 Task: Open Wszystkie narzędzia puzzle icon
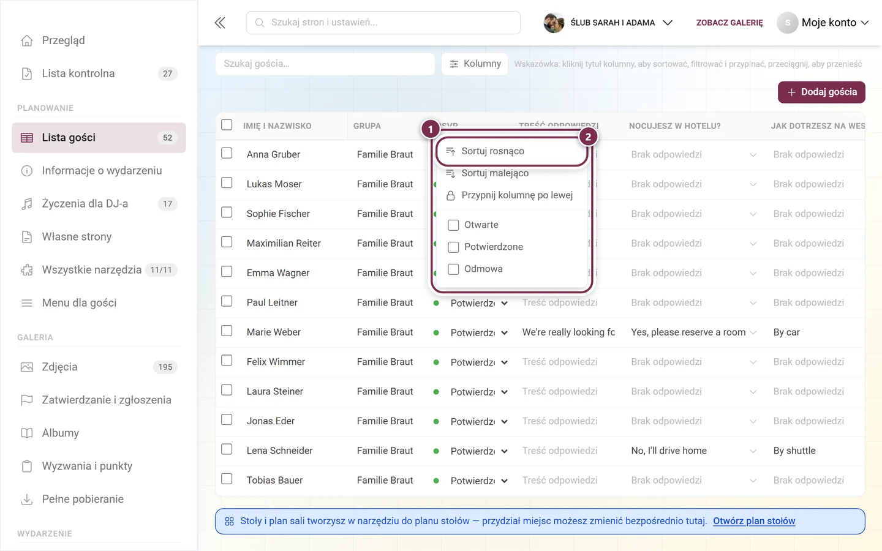point(27,270)
